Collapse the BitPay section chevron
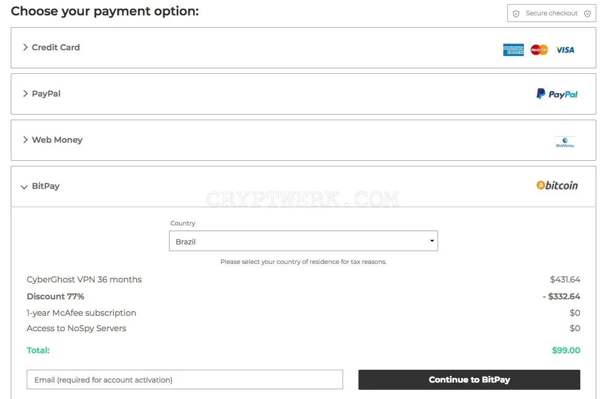 24,187
